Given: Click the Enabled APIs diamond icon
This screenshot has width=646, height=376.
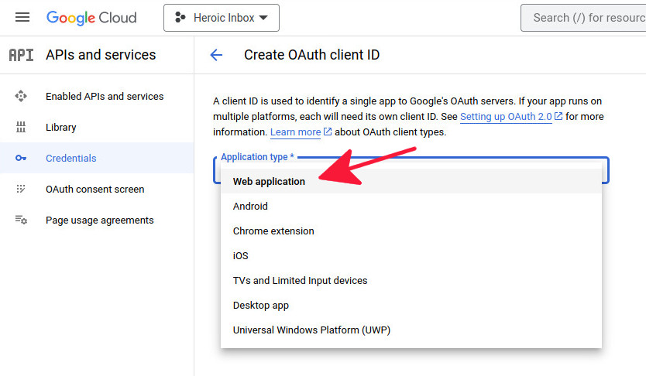Looking at the screenshot, I should click(21, 96).
